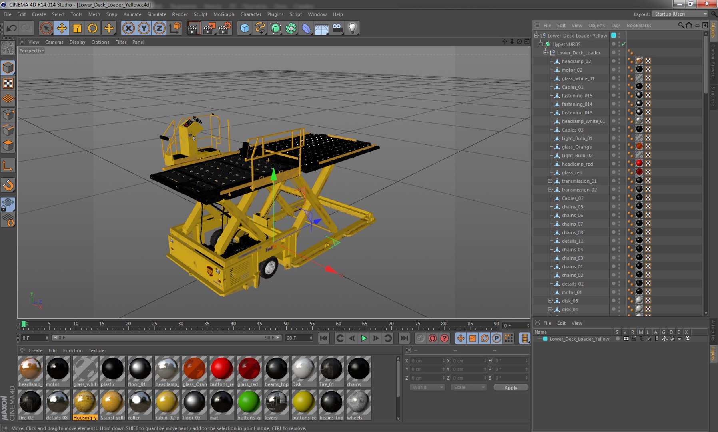Click Record Active Objects button
Viewport: 718px width, 432px height.
tap(420, 338)
